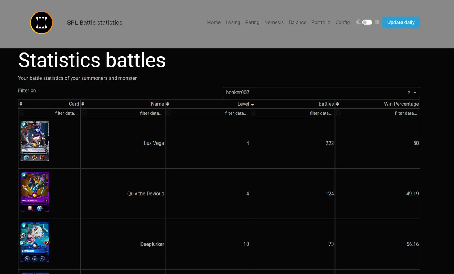Click the Card column header label

pyautogui.click(x=74, y=104)
